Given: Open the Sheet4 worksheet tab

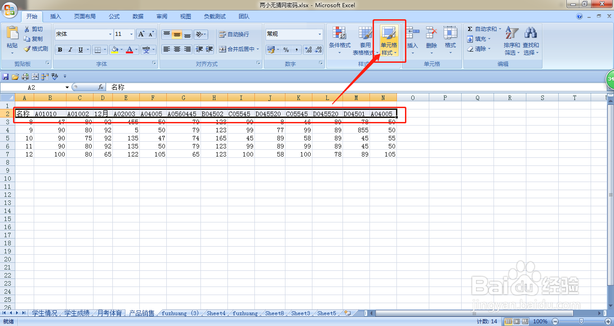Looking at the screenshot, I should pyautogui.click(x=216, y=313).
